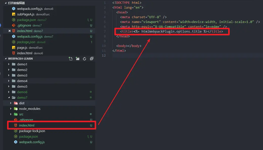Click the New Folder icon in the explorer header
Viewport: 263px width, 150px height.
pos(77,59)
